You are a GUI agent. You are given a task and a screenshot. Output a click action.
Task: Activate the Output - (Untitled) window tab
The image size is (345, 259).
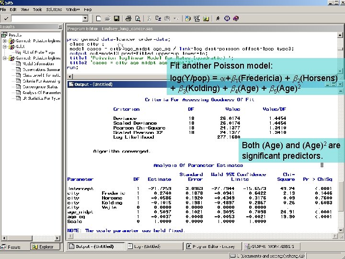95,246
